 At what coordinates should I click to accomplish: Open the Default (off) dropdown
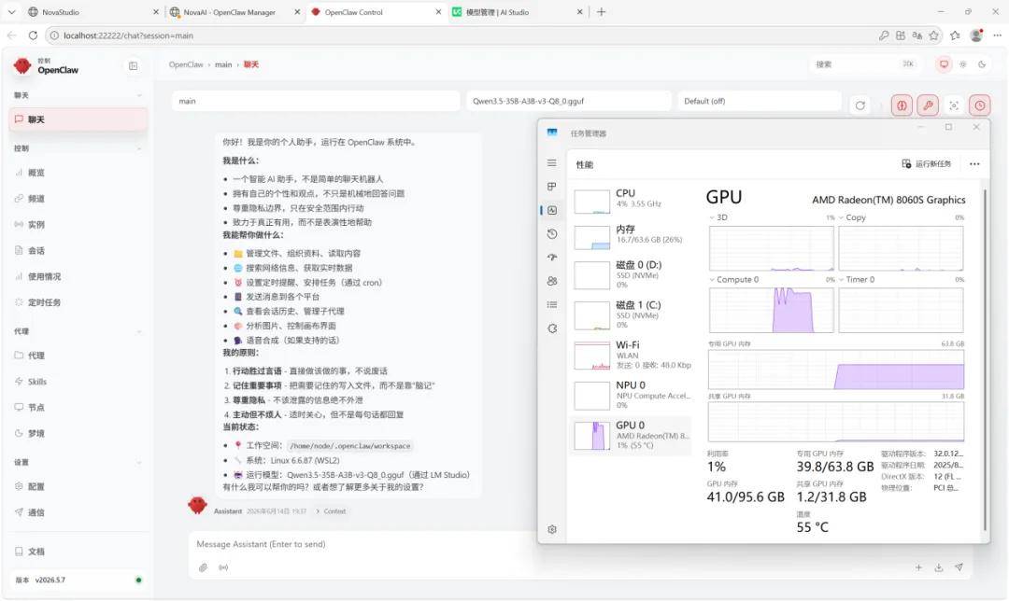(x=760, y=101)
